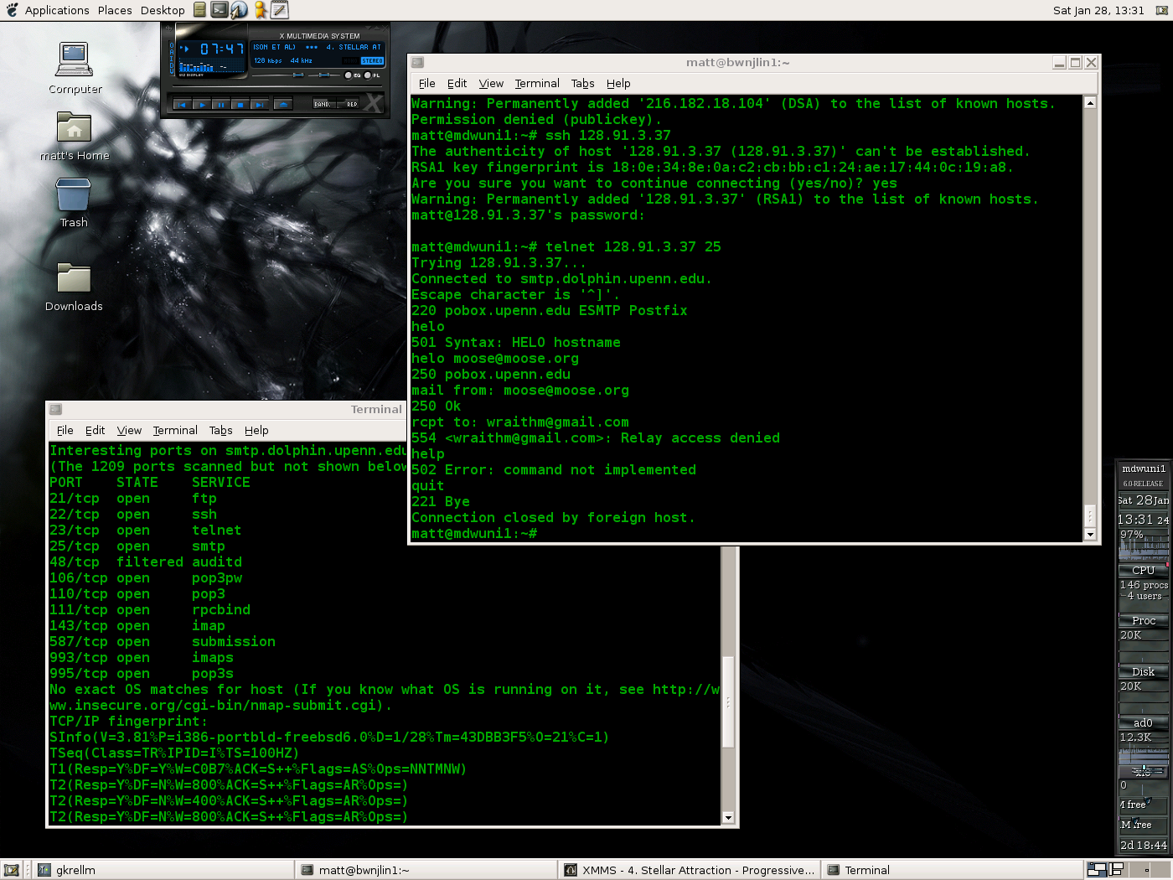Stop playback in XMMS

pyautogui.click(x=240, y=105)
